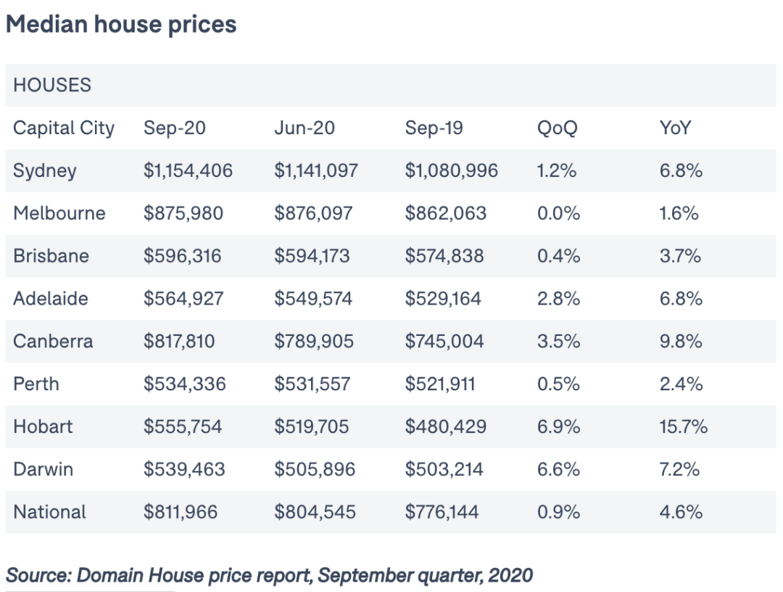Select the National row label

[49, 512]
